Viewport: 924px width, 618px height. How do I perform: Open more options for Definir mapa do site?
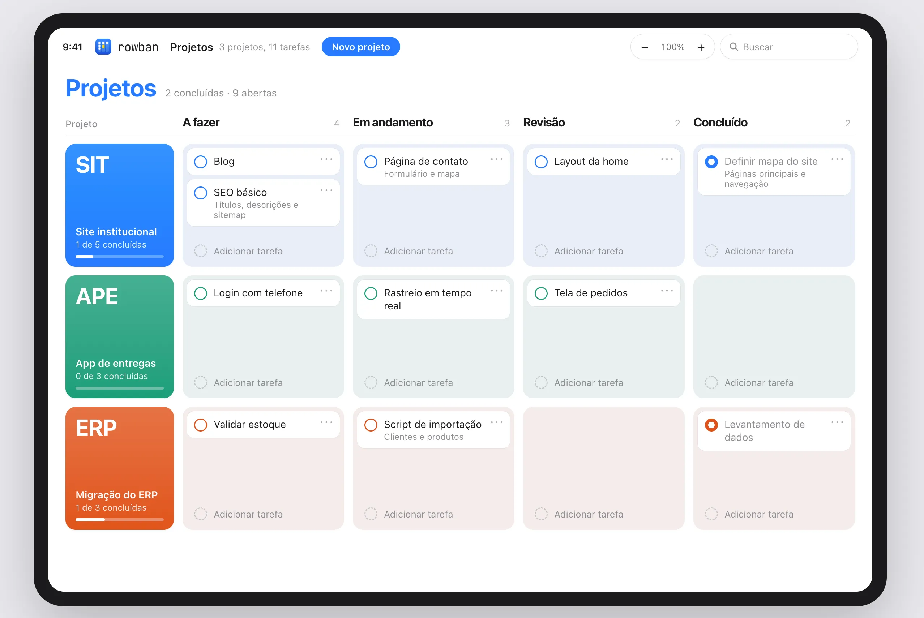(837, 159)
